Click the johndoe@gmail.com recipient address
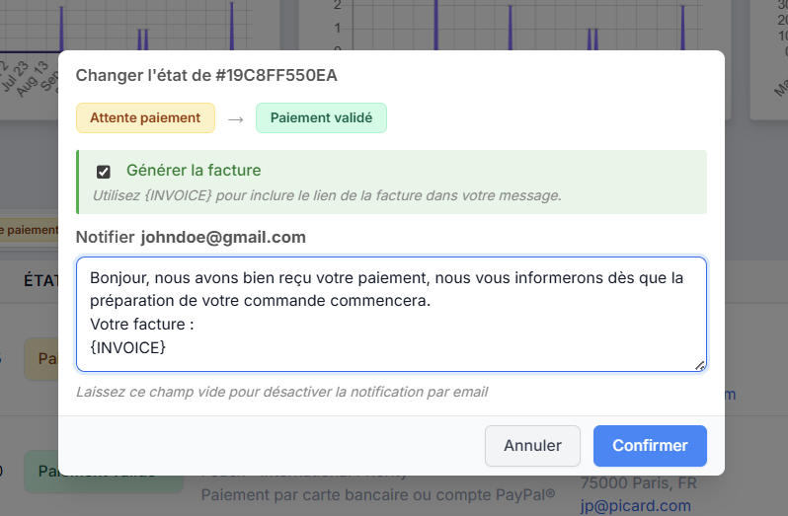 pos(223,237)
